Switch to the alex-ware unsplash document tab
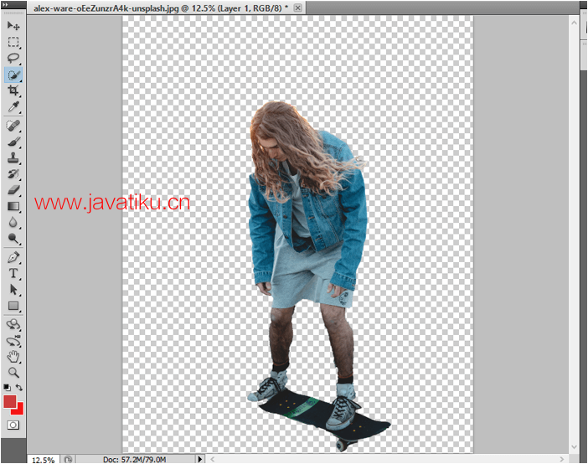The width and height of the screenshot is (588, 464). click(x=159, y=8)
